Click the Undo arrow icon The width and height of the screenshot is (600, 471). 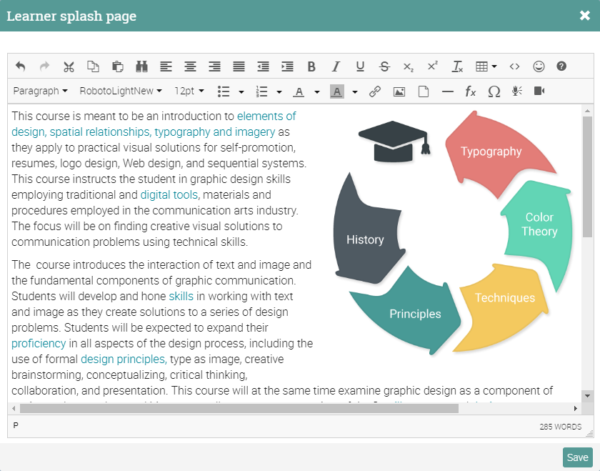(x=20, y=66)
